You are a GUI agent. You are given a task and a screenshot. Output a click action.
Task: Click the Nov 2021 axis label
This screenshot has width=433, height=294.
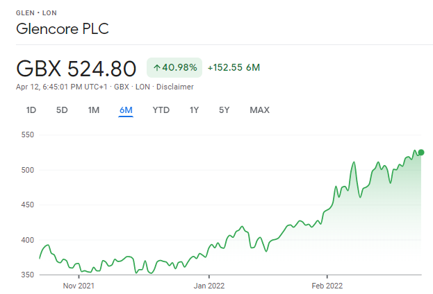pos(79,286)
